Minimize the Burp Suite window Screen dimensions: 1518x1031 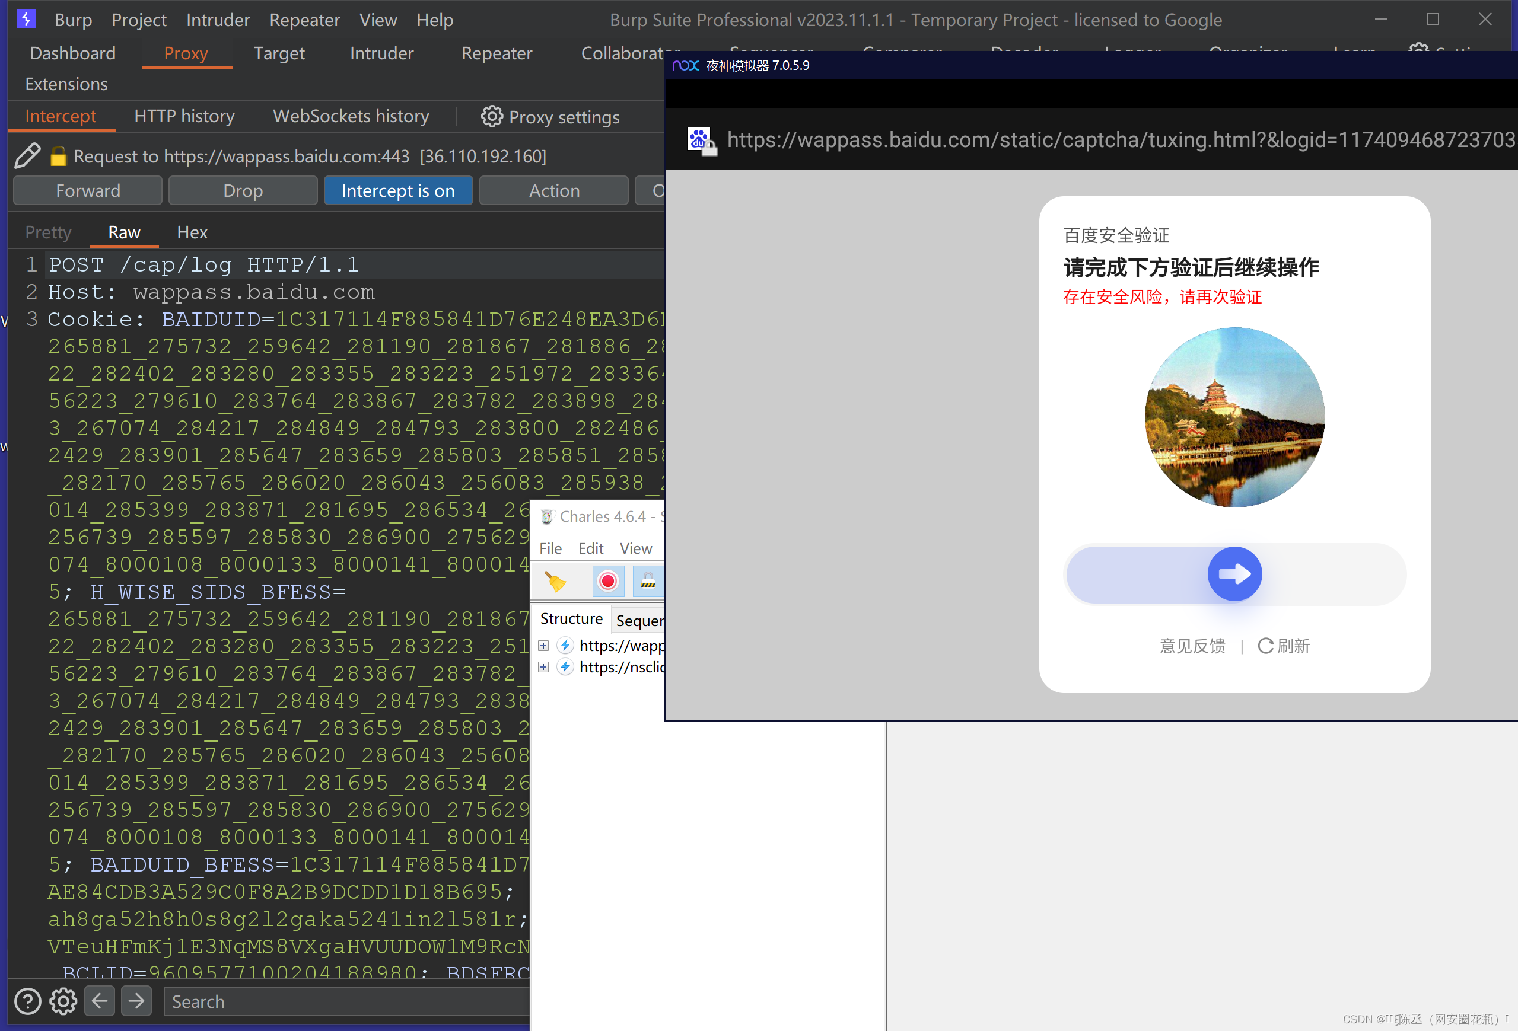tap(1380, 20)
